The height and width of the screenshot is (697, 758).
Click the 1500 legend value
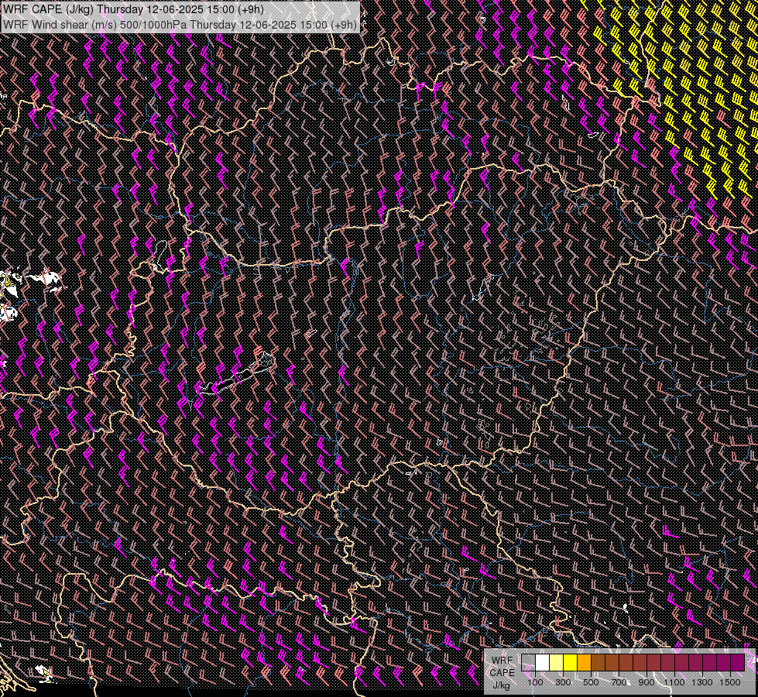tap(730, 682)
